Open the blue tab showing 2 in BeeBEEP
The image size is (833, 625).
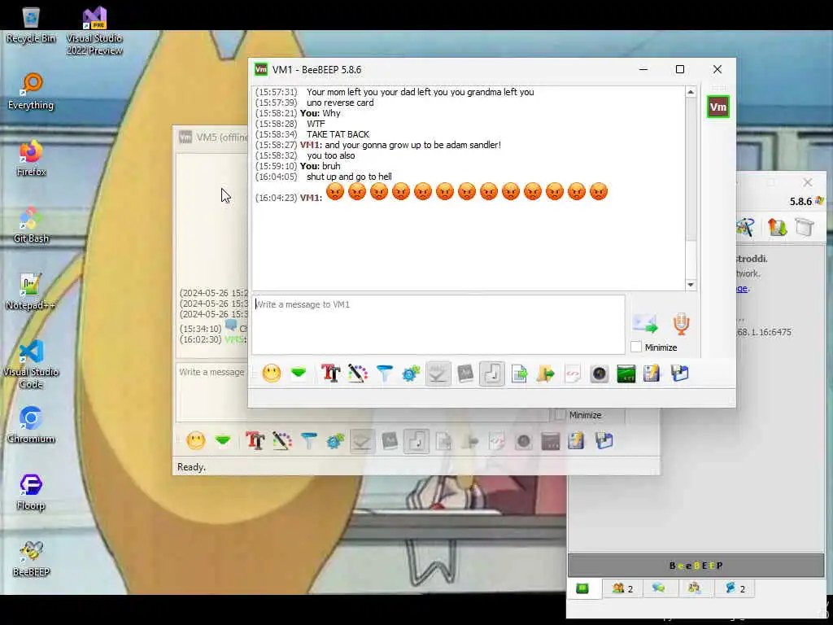735,588
